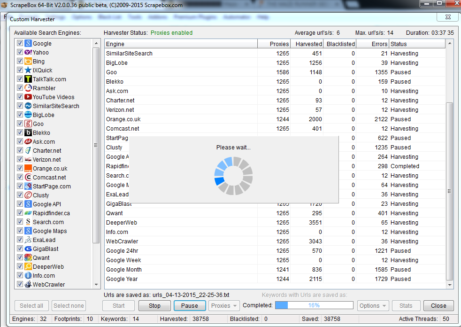Screen dimensions: 461x327
Task: Click scroll-up arrow of status table
Action: (450, 44)
